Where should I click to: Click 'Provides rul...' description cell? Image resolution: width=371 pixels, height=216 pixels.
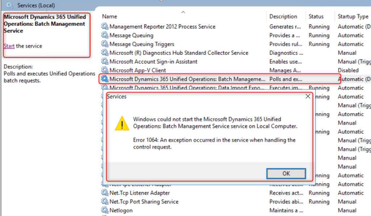(286, 44)
